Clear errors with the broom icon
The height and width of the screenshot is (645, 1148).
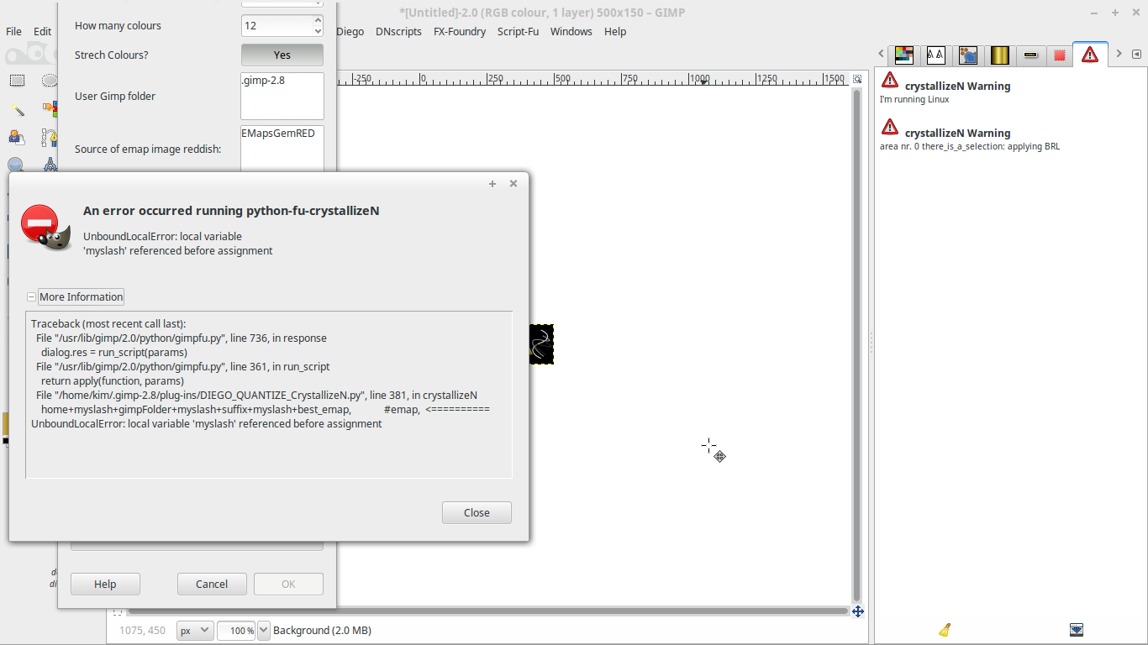coord(945,630)
